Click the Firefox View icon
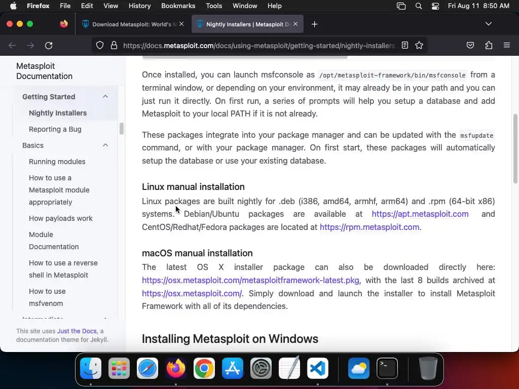Image resolution: width=519 pixels, height=389 pixels. coord(64,24)
